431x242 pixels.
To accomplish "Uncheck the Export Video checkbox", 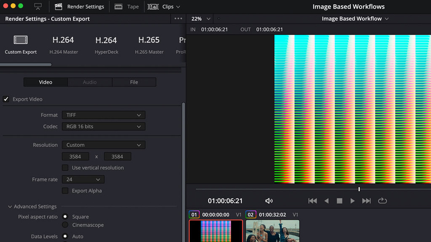I will (6, 99).
